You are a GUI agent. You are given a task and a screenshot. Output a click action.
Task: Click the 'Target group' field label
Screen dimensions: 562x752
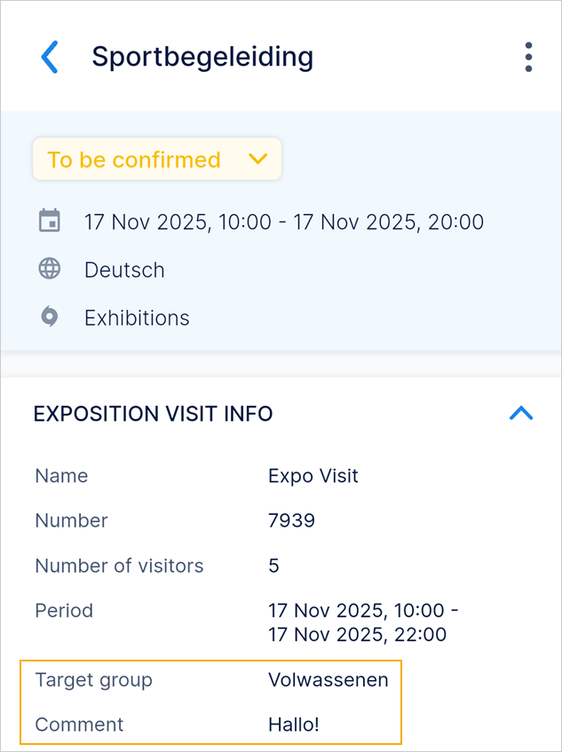point(94,680)
